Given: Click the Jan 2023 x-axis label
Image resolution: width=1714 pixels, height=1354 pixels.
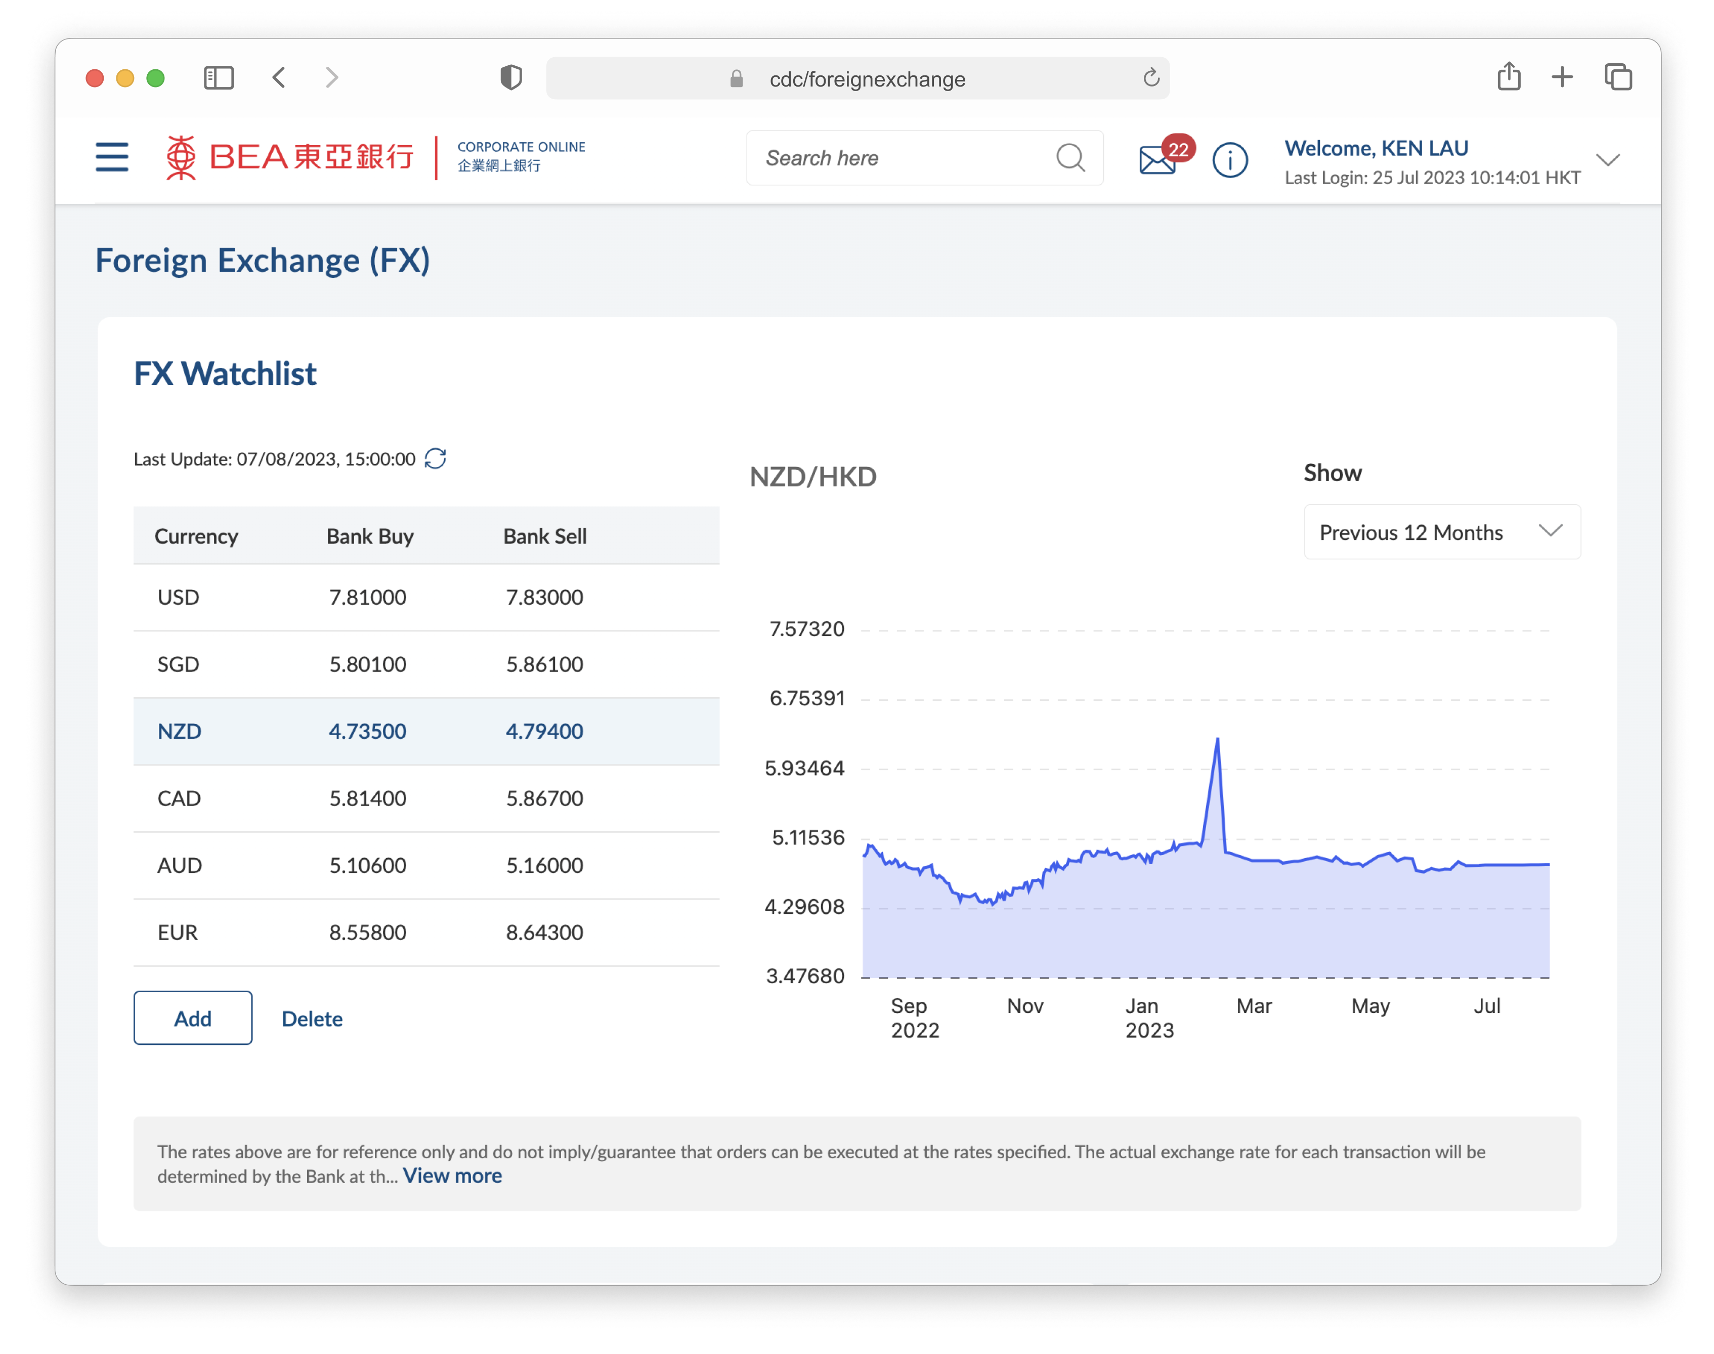Looking at the screenshot, I should click(x=1149, y=1018).
